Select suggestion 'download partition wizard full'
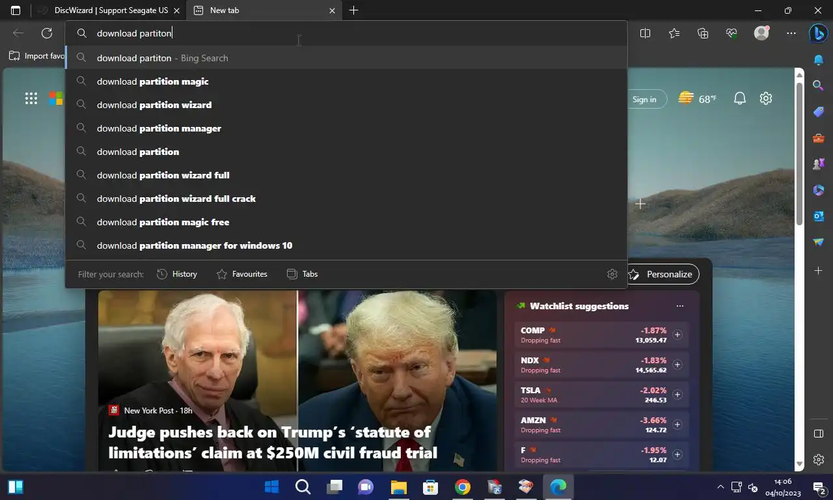Image resolution: width=833 pixels, height=500 pixels. (x=346, y=175)
